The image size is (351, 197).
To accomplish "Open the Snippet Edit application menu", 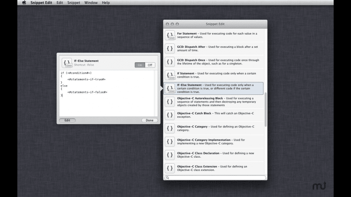I will coord(41,3).
